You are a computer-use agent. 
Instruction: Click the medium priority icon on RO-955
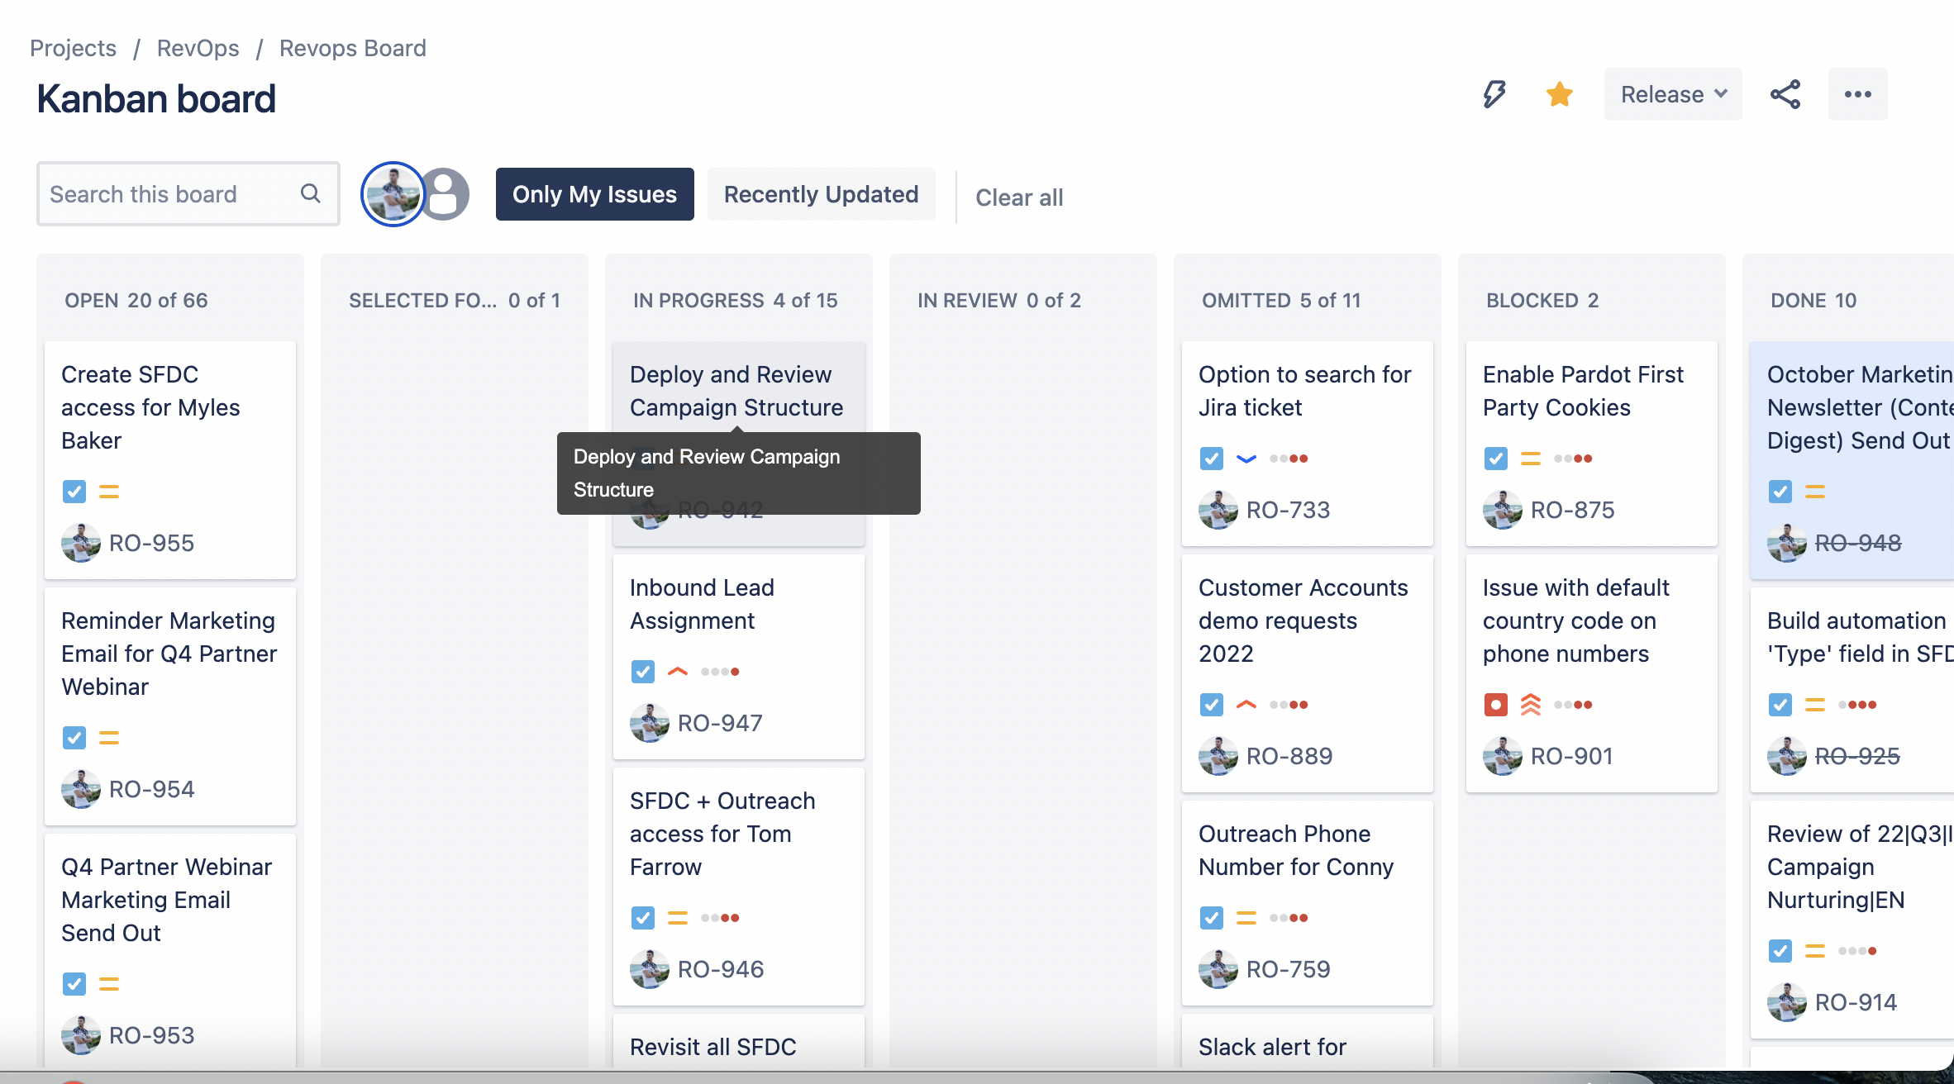pyautogui.click(x=108, y=491)
